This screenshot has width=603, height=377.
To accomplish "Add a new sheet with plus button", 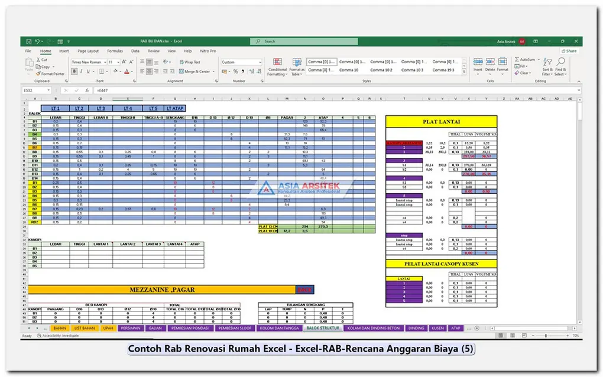I will [x=477, y=328].
